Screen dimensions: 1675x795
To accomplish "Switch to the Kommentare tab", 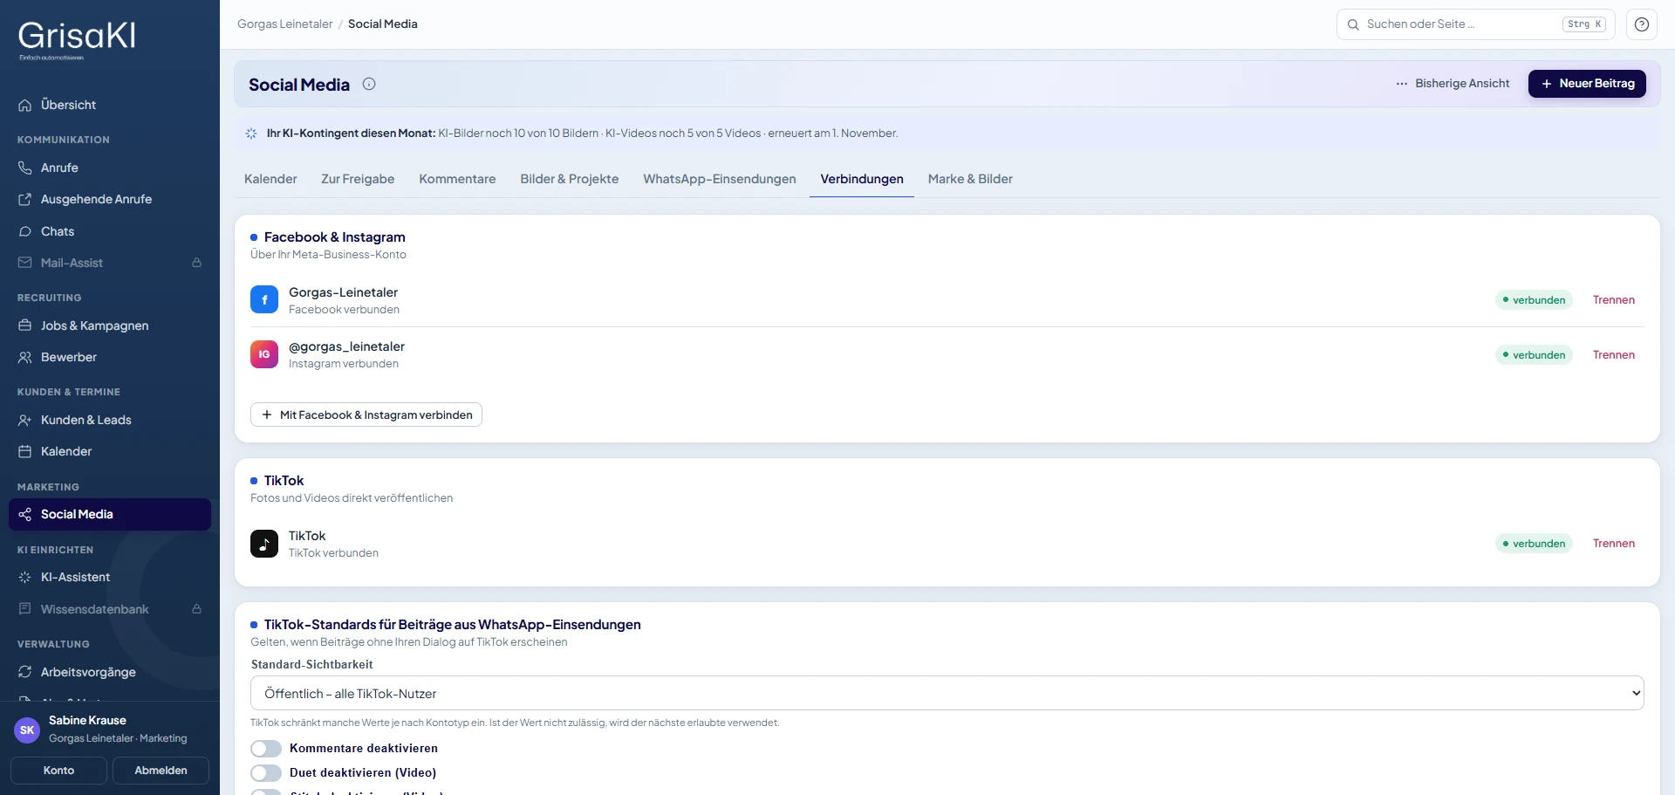I will [457, 179].
